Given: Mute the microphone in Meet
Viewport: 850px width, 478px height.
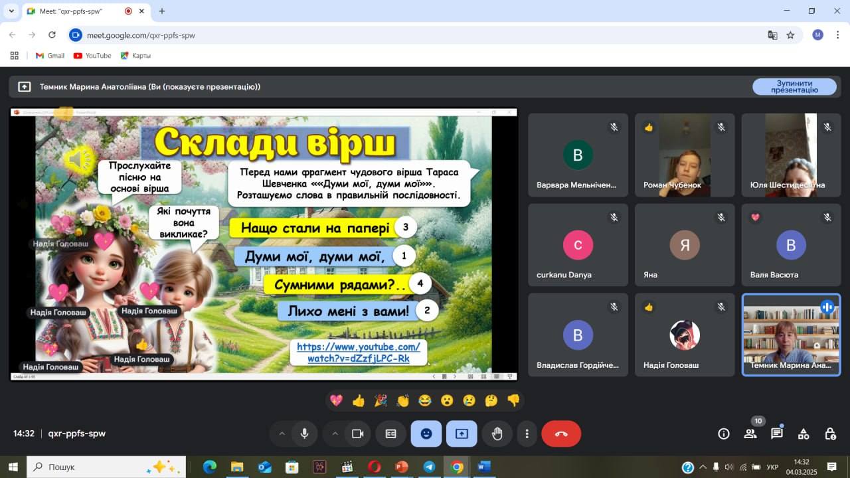Looking at the screenshot, I should click(x=304, y=434).
